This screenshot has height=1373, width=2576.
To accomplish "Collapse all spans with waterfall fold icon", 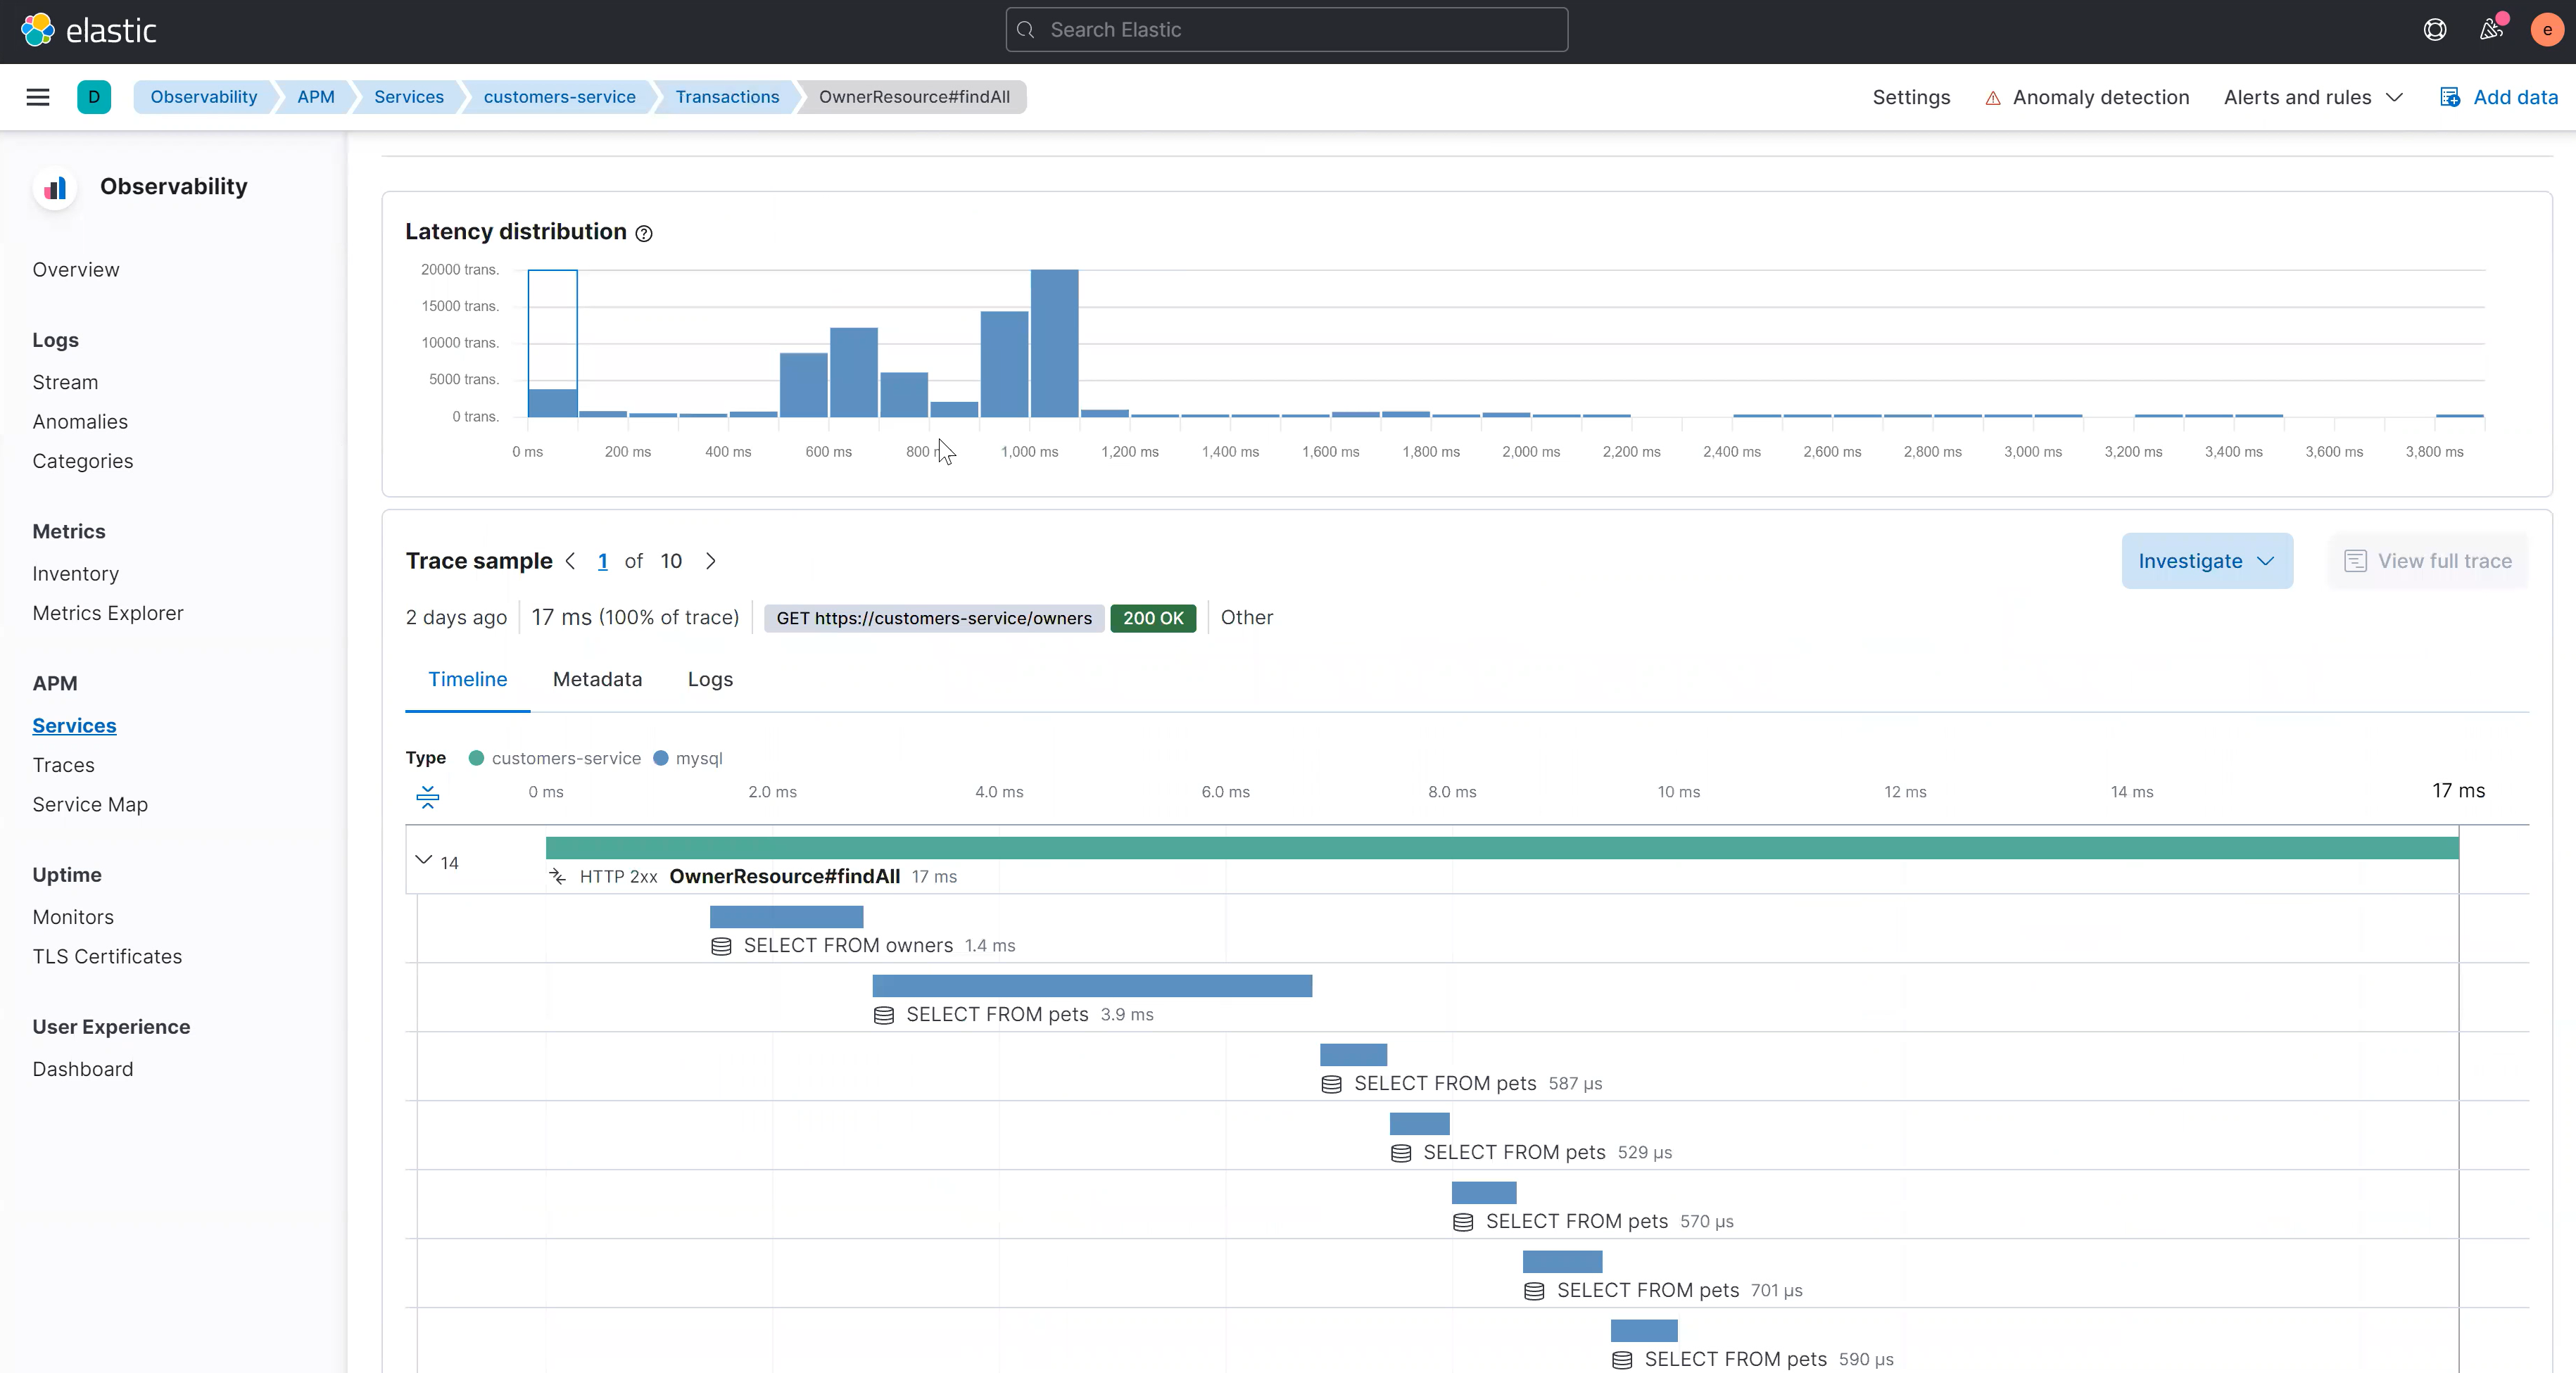I will coord(428,796).
